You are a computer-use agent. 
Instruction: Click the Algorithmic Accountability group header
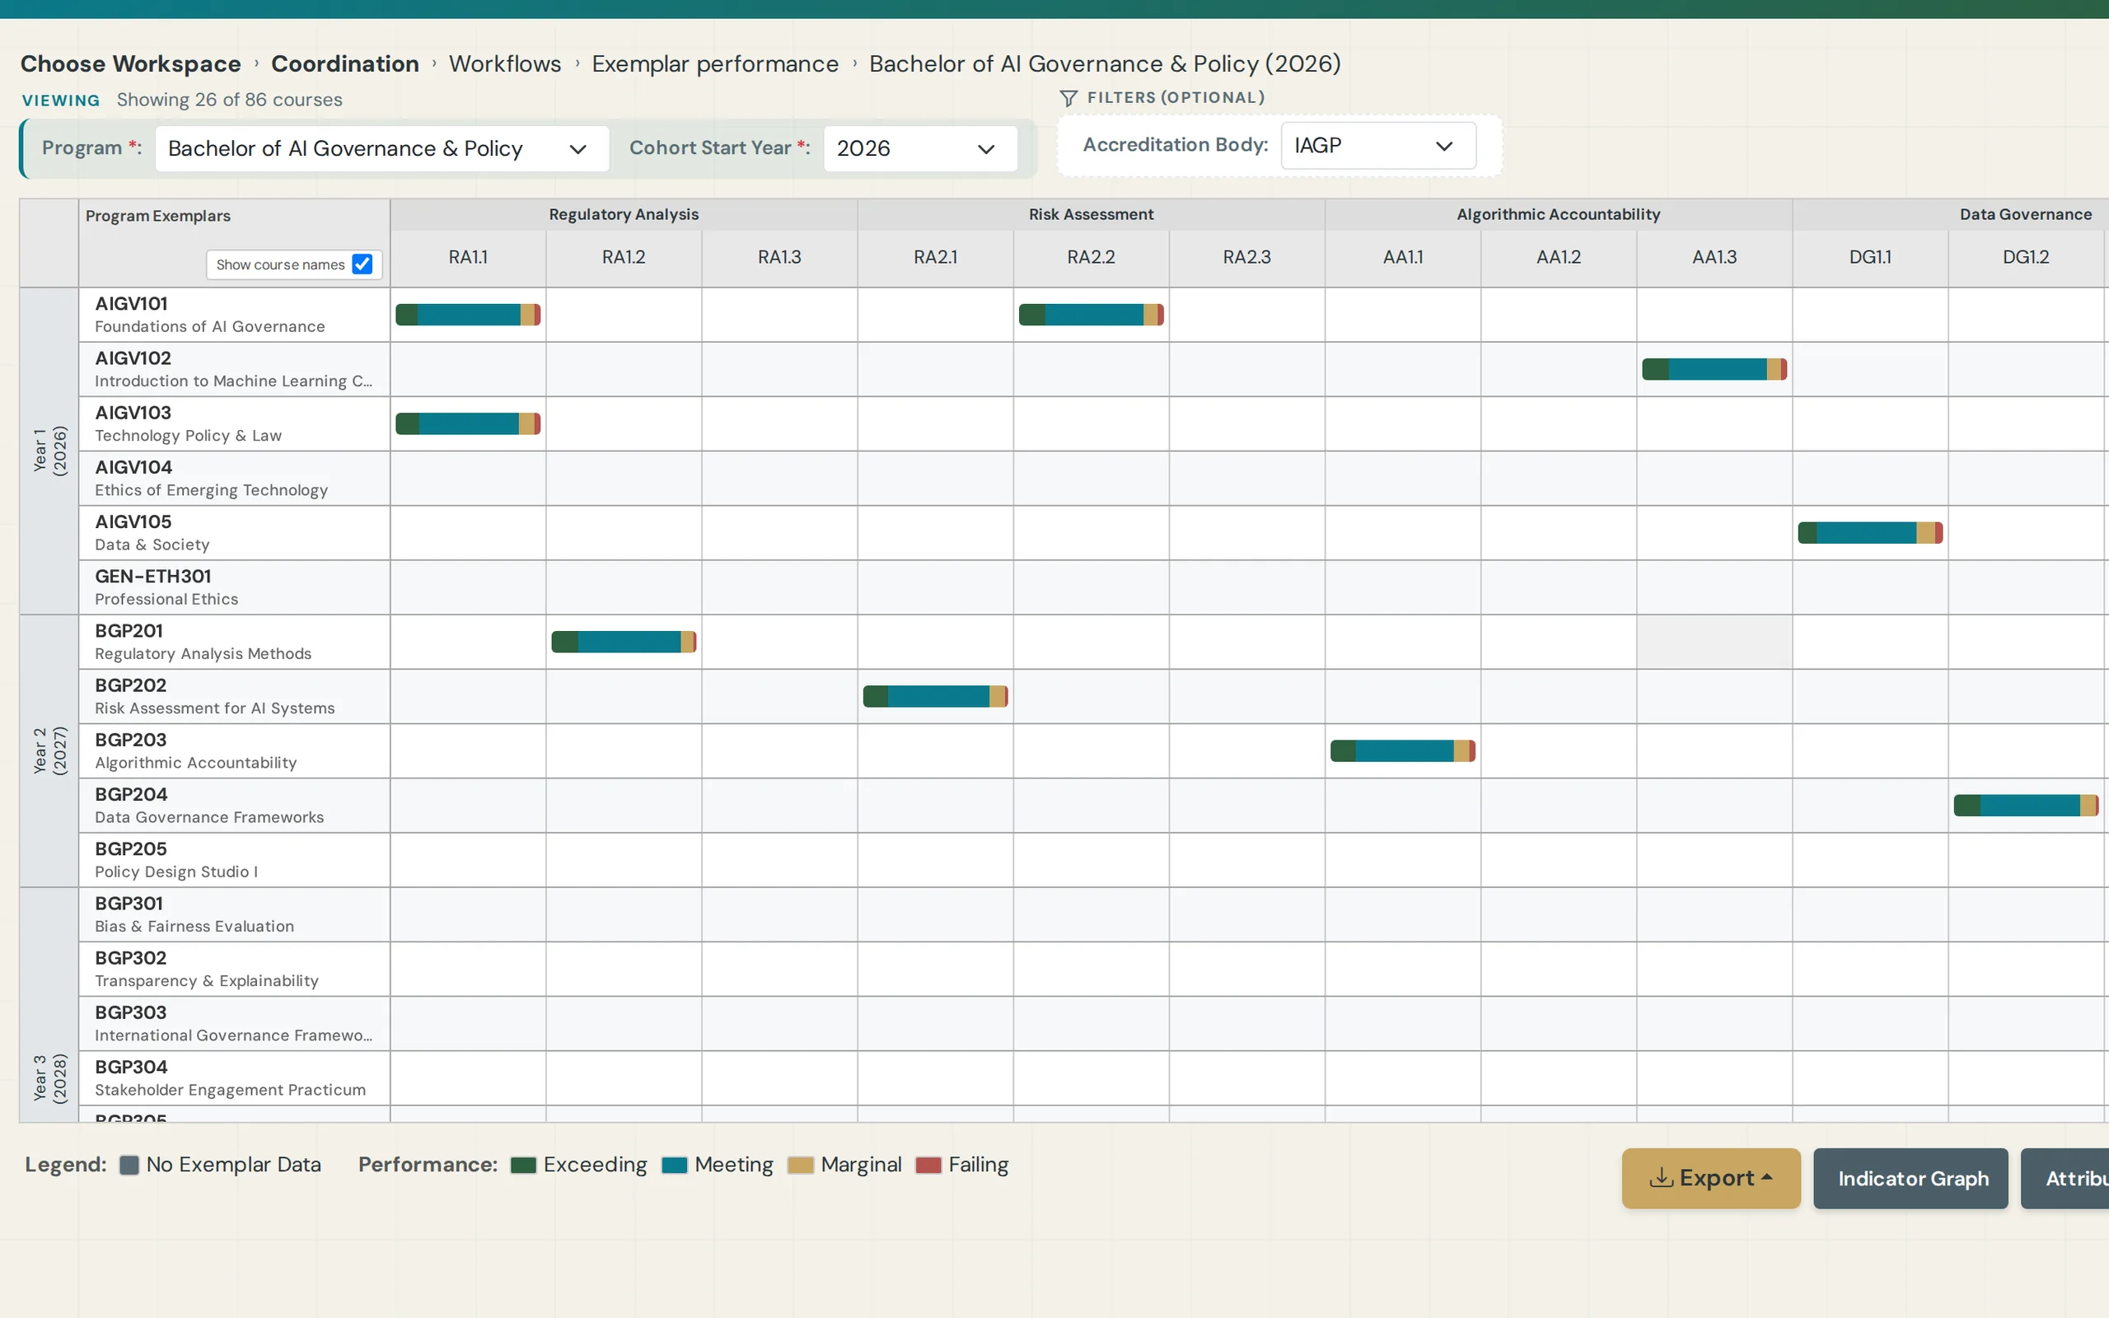[x=1558, y=214]
